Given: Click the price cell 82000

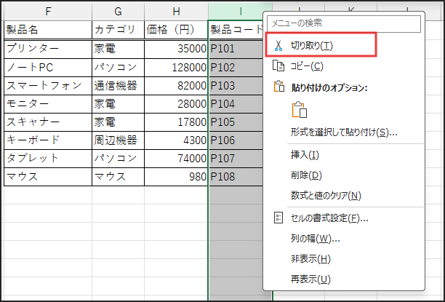Looking at the screenshot, I should point(176,86).
